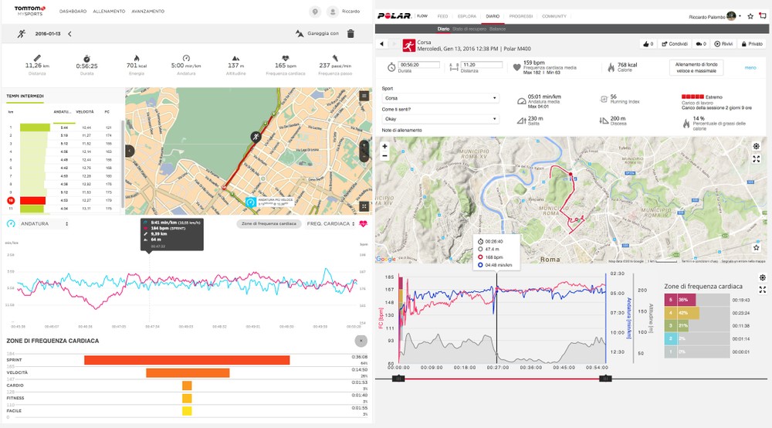Open the Come ti senti dropdown
Viewport: 772px width, 428px height.
point(440,119)
